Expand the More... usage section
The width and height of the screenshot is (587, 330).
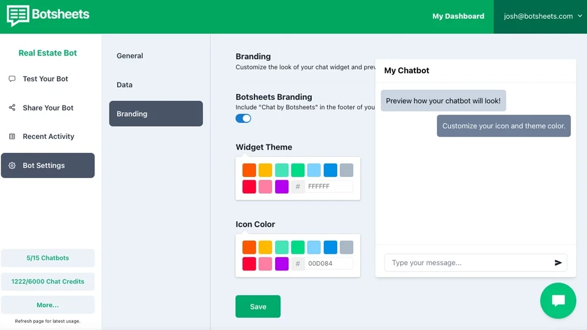pyautogui.click(x=48, y=305)
